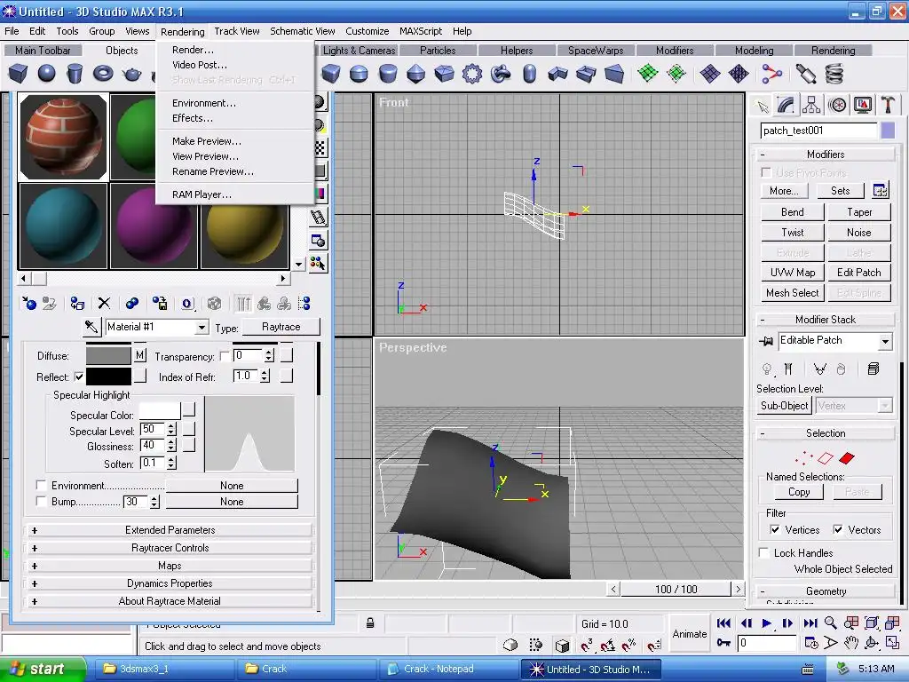Click Get Material icon
Screen dimensions: 909x682
tap(28, 304)
